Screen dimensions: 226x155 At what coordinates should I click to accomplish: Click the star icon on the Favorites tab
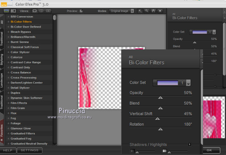pyautogui.click(x=1, y=140)
